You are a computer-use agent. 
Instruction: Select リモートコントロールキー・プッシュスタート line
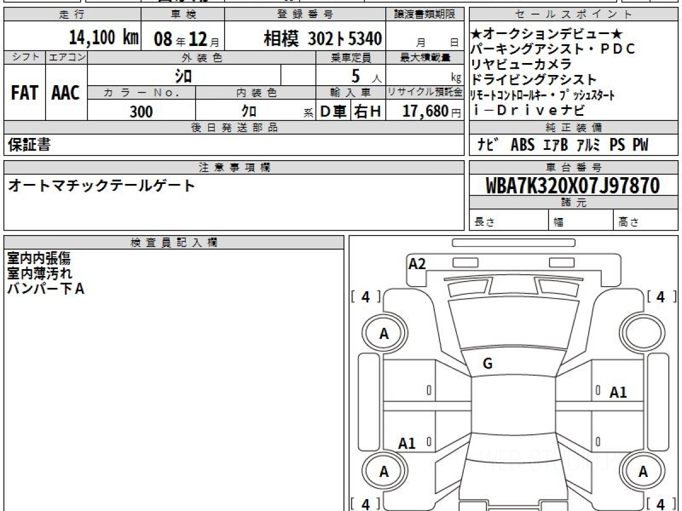point(543,95)
